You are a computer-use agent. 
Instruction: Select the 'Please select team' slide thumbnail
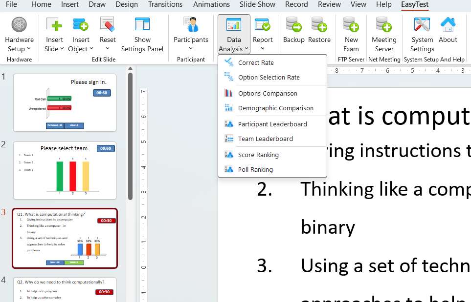(65, 170)
